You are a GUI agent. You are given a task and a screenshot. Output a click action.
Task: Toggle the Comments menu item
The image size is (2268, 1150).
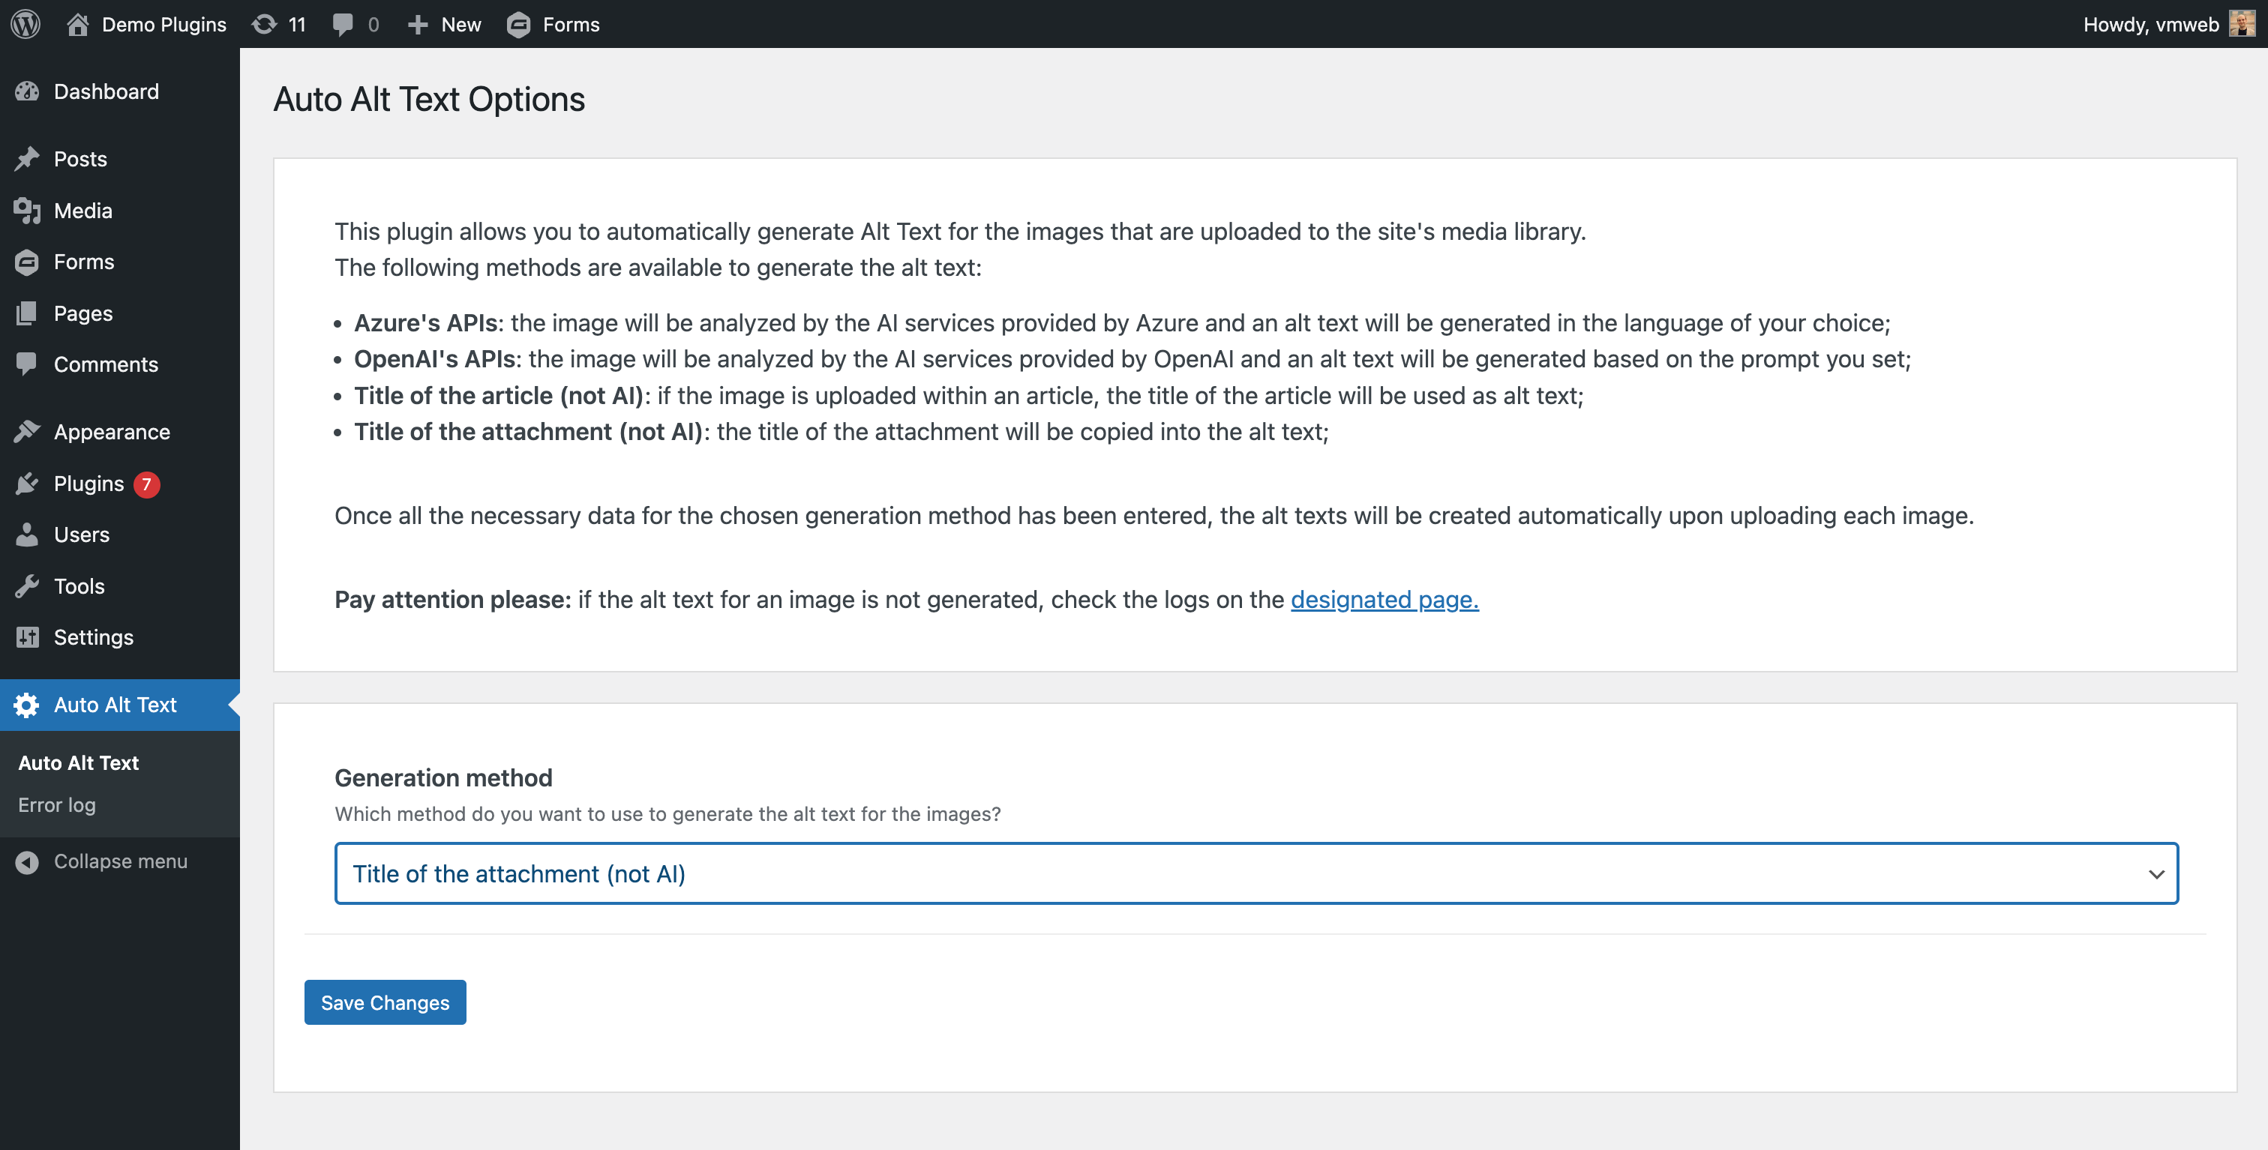pyautogui.click(x=106, y=362)
